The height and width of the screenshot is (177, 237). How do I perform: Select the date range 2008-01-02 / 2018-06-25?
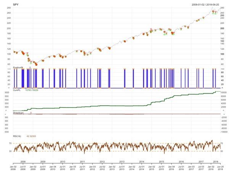[x=205, y=5]
